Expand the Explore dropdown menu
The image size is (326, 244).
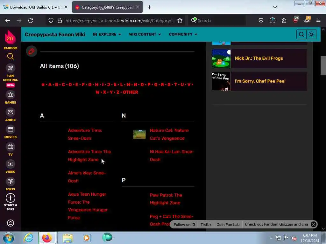(107, 34)
